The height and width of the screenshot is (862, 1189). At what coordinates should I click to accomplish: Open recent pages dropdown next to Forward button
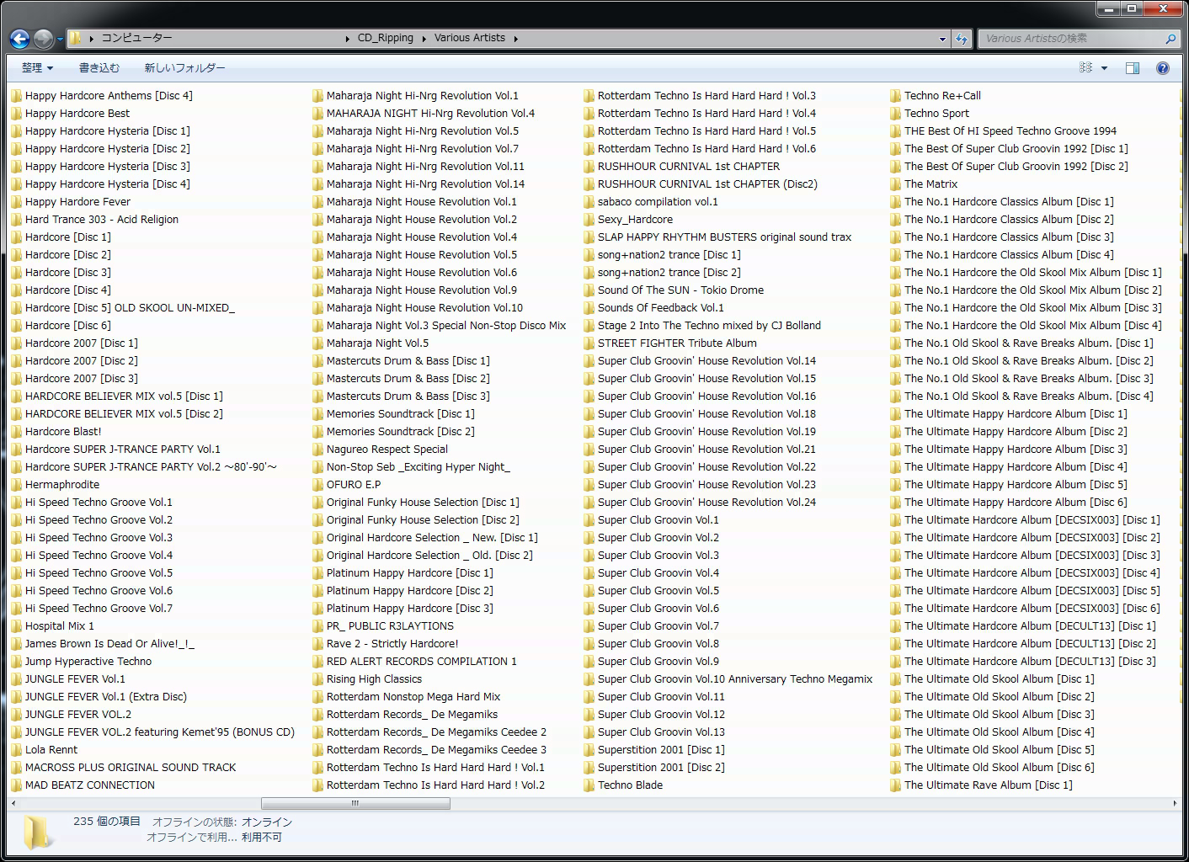[60, 40]
